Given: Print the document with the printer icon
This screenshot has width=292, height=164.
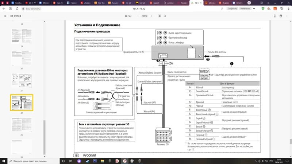Looking at the screenshot, I should 281,16.
